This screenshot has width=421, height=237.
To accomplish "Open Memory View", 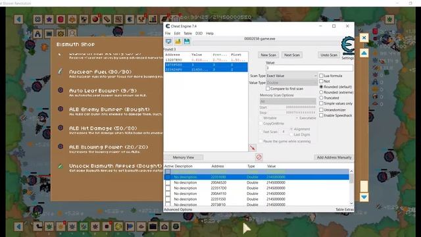I will pos(184,157).
